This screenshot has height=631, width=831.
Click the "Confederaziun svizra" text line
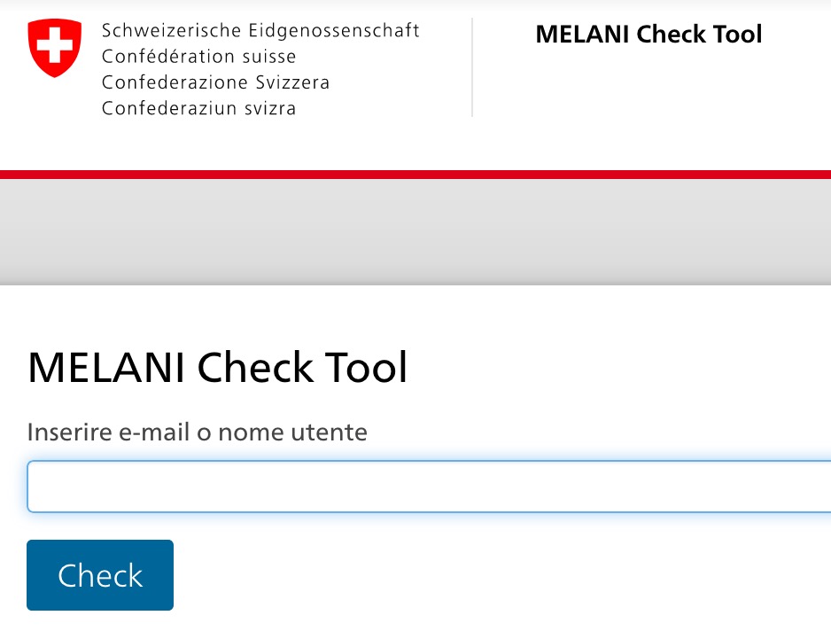click(198, 109)
